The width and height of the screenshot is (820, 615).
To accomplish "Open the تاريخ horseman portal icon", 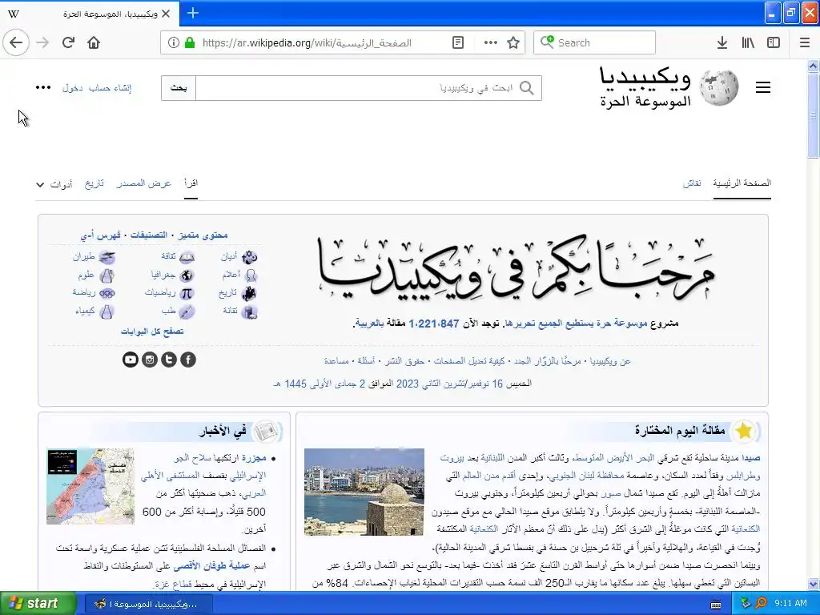I will point(249,293).
